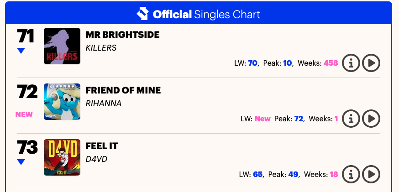Click the Official Charts logo icon
The height and width of the screenshot is (192, 399).
[143, 14]
